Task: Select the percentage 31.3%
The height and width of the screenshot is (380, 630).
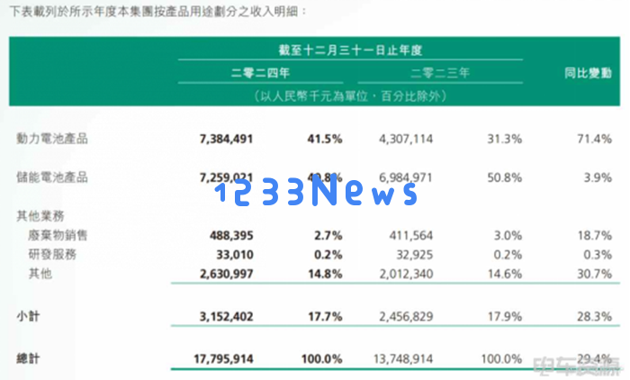Action: (505, 140)
